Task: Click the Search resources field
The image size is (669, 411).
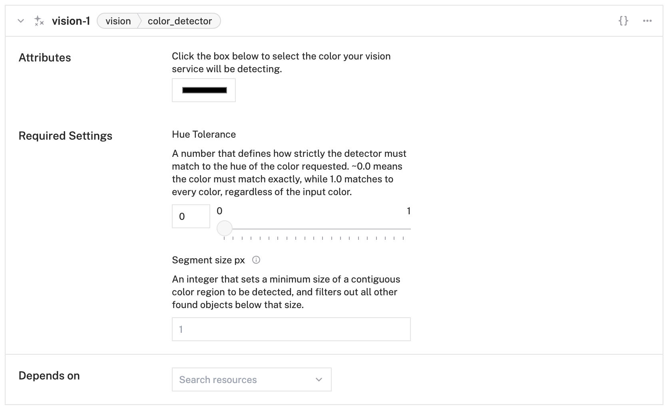Action: coord(244,379)
